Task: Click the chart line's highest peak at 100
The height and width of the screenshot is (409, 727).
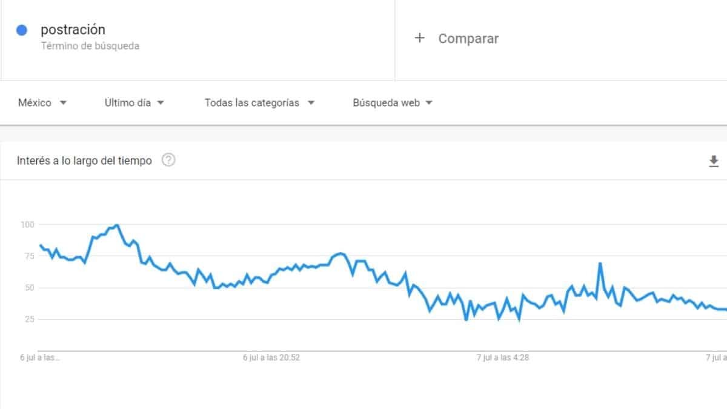Action: coord(117,225)
